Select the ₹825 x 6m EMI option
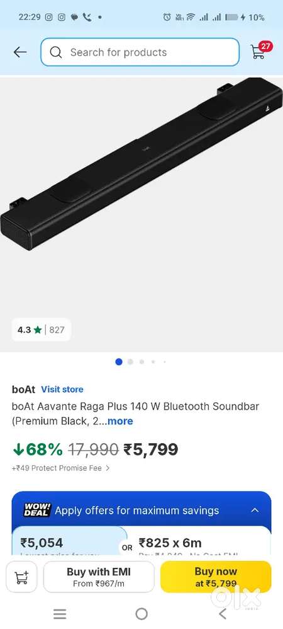Viewport: 283px width, 629px height. click(203, 540)
